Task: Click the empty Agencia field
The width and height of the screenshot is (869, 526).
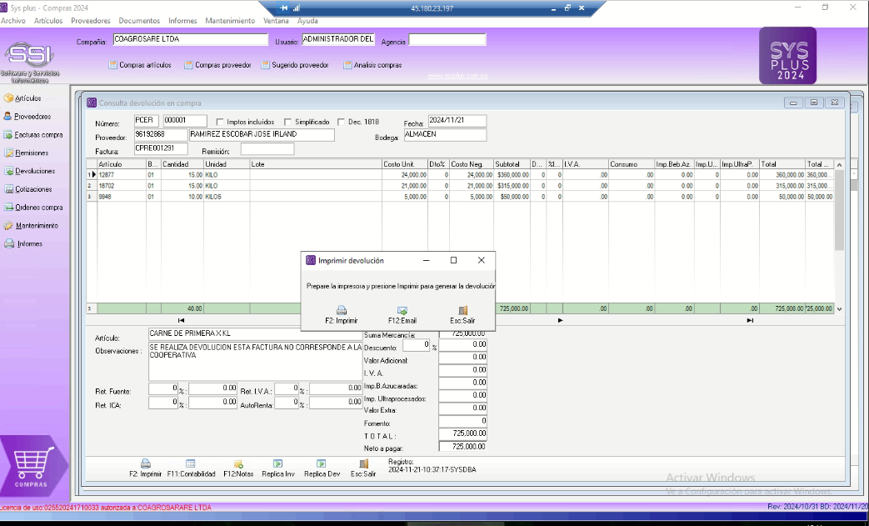Action: (447, 39)
